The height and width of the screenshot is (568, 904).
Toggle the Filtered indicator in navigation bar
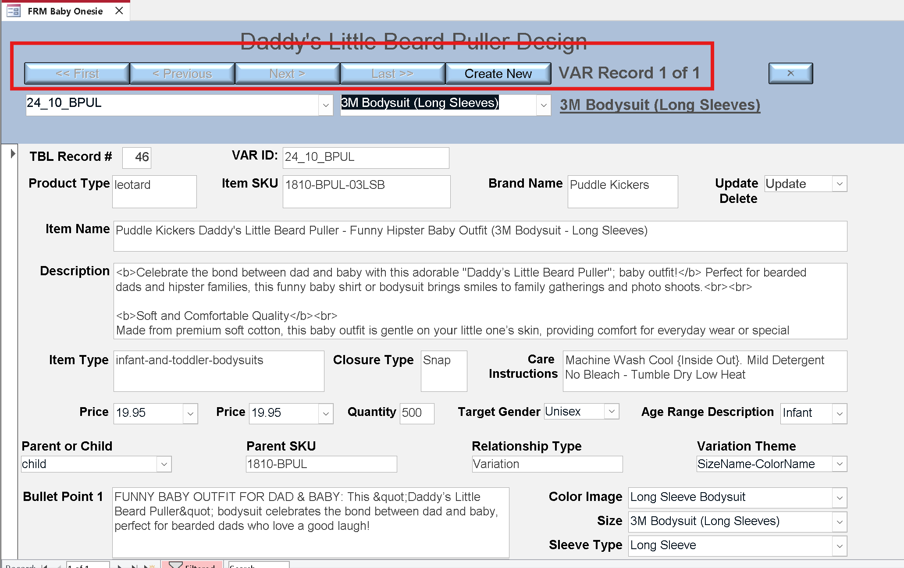point(192,565)
